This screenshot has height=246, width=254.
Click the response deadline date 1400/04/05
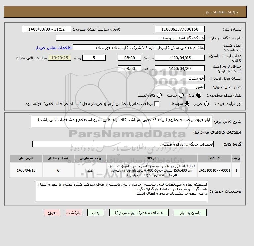pos(180,58)
